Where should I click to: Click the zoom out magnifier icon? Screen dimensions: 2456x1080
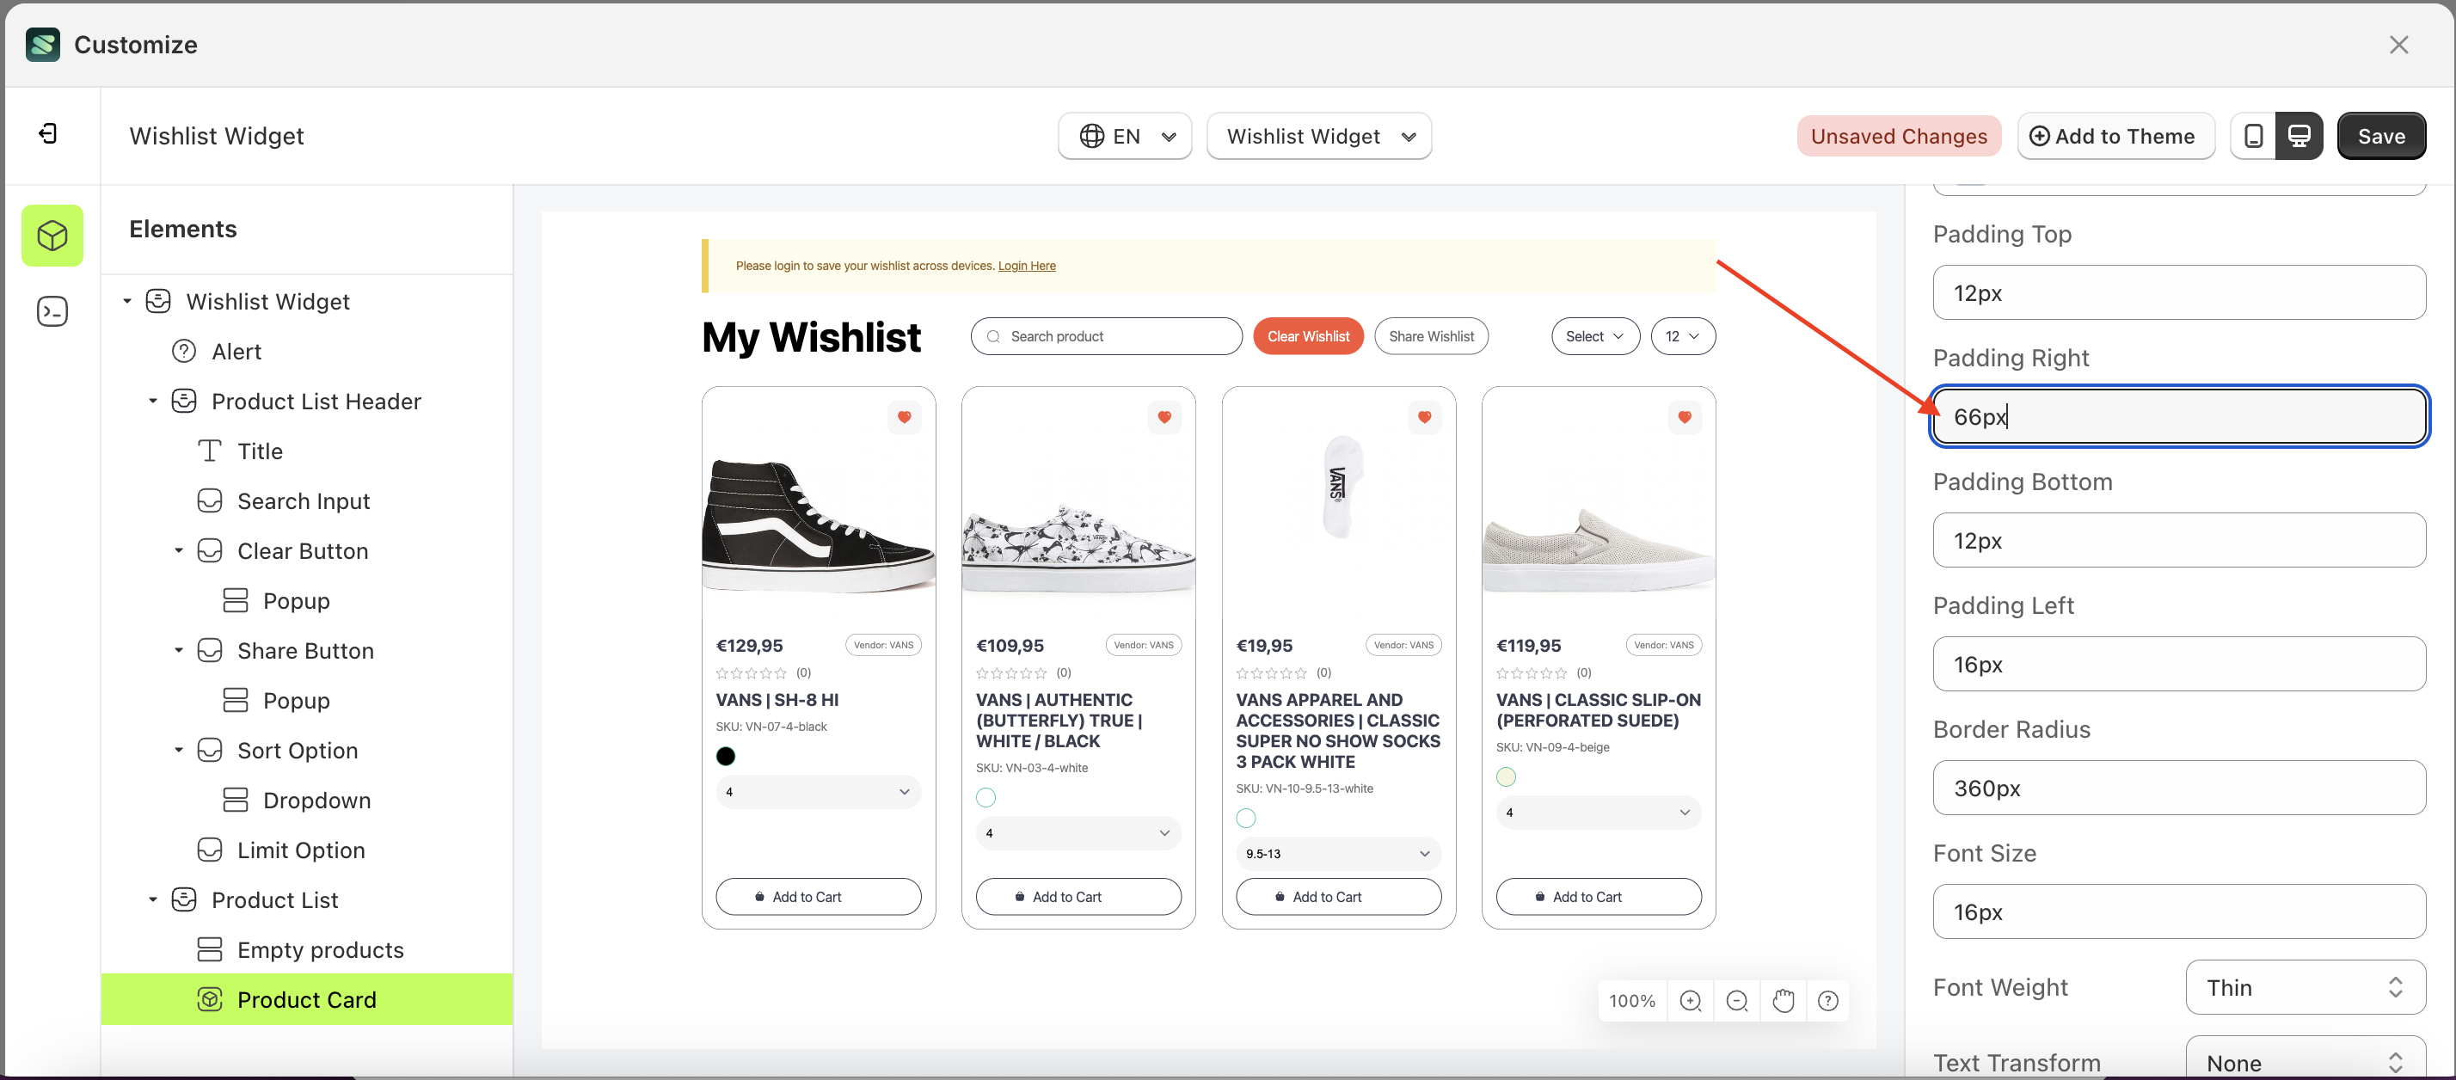coord(1736,1001)
